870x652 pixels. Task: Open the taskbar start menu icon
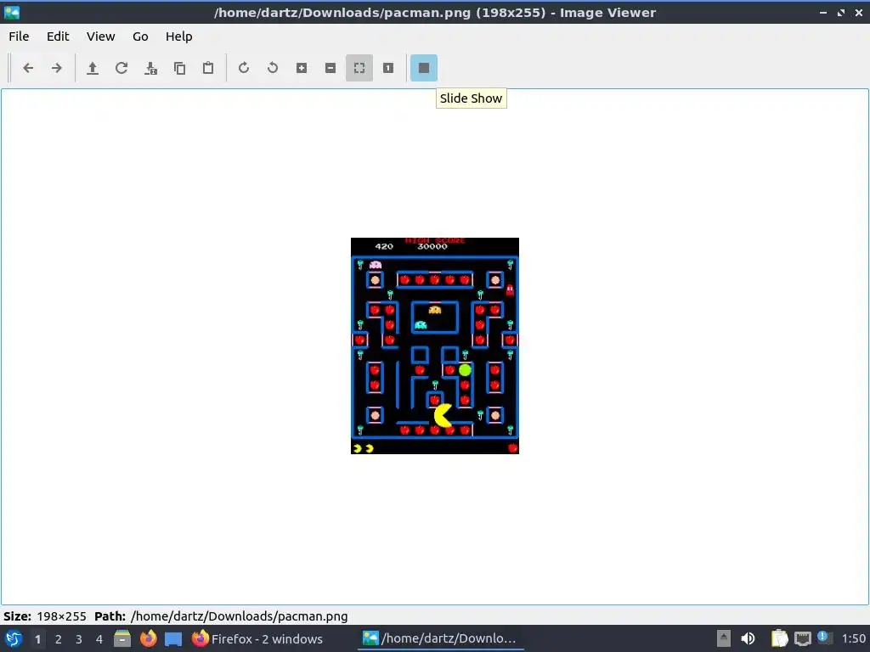point(14,638)
